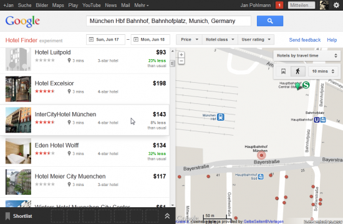The width and height of the screenshot is (343, 224).
Task: Click the U-Bahn icon at Hauptbahnhof
Action: 317,120
